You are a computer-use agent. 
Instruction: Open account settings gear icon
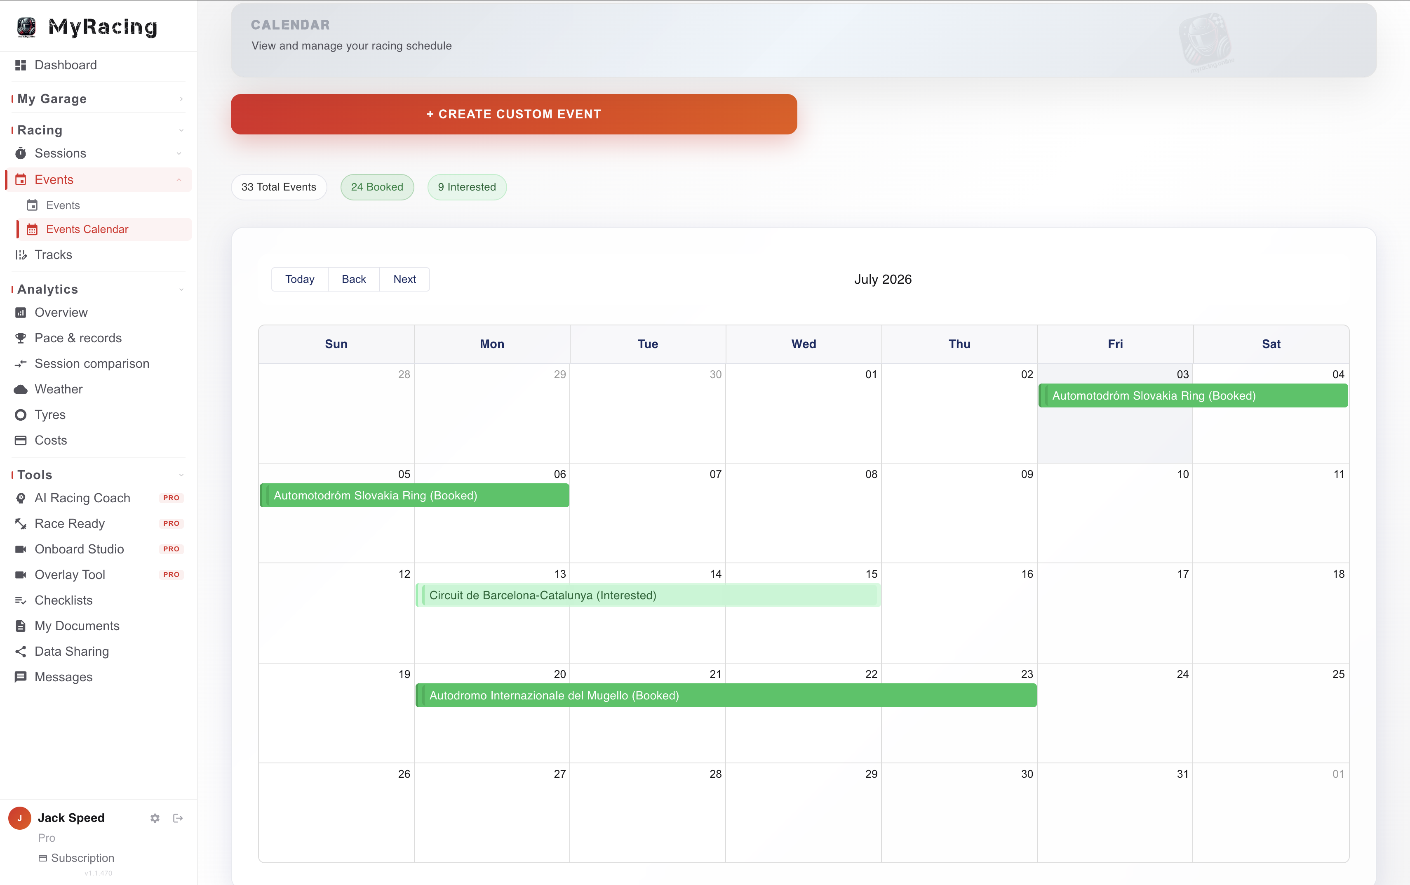(155, 818)
